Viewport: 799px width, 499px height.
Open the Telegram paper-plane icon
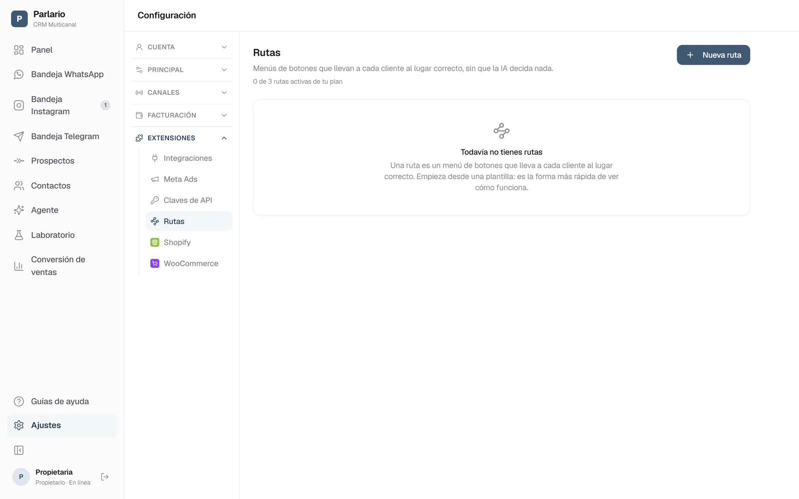pyautogui.click(x=19, y=136)
